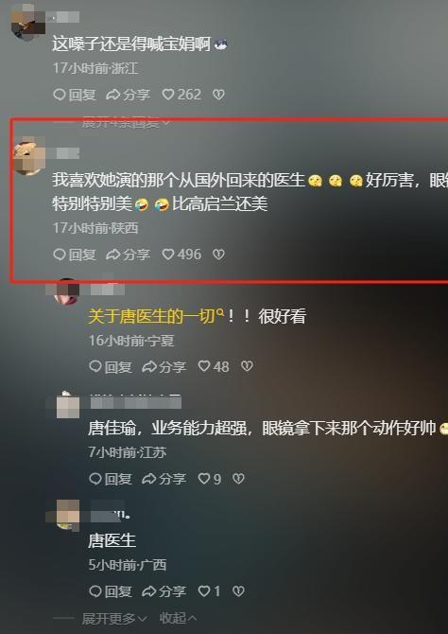The width and height of the screenshot is (448, 634).
Task: Like the comment with 262 likes
Action: [x=181, y=95]
